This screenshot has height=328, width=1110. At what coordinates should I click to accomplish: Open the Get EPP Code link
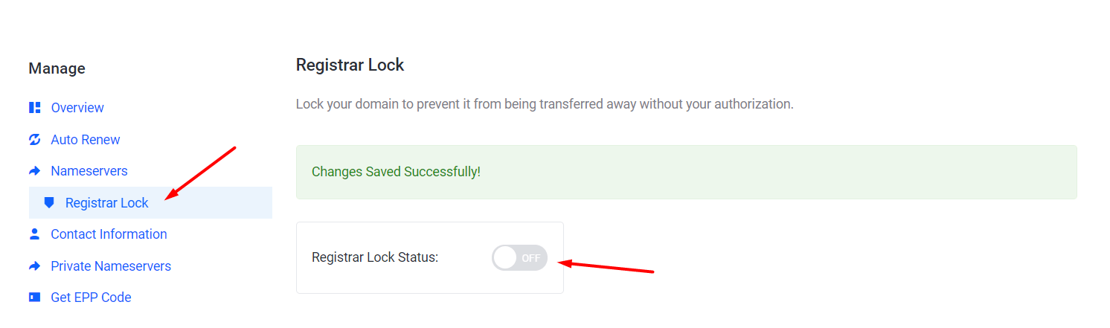point(91,298)
